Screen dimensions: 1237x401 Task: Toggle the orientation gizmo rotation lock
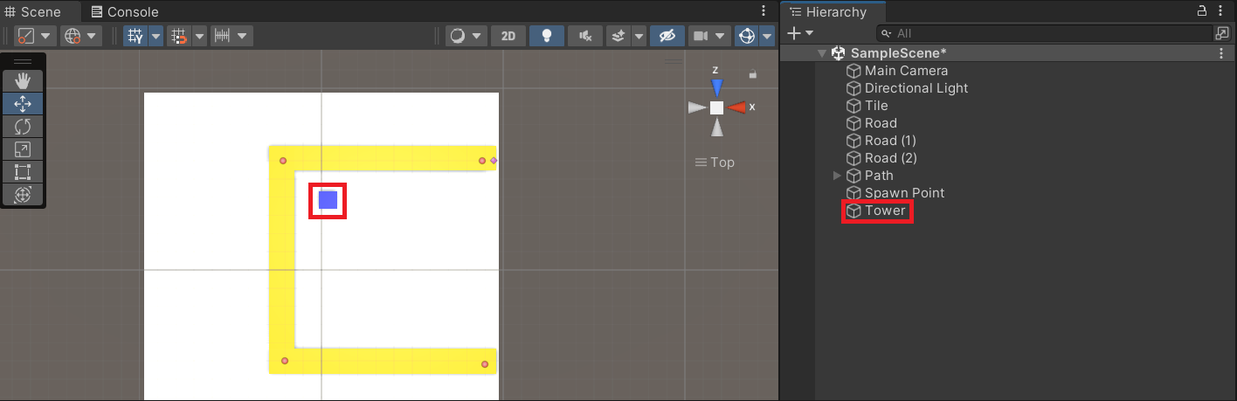pos(753,75)
